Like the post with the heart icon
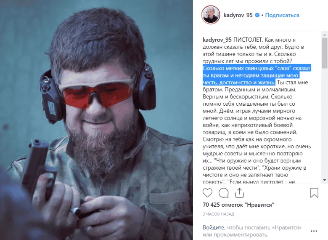The height and width of the screenshot is (240, 328). tap(207, 193)
